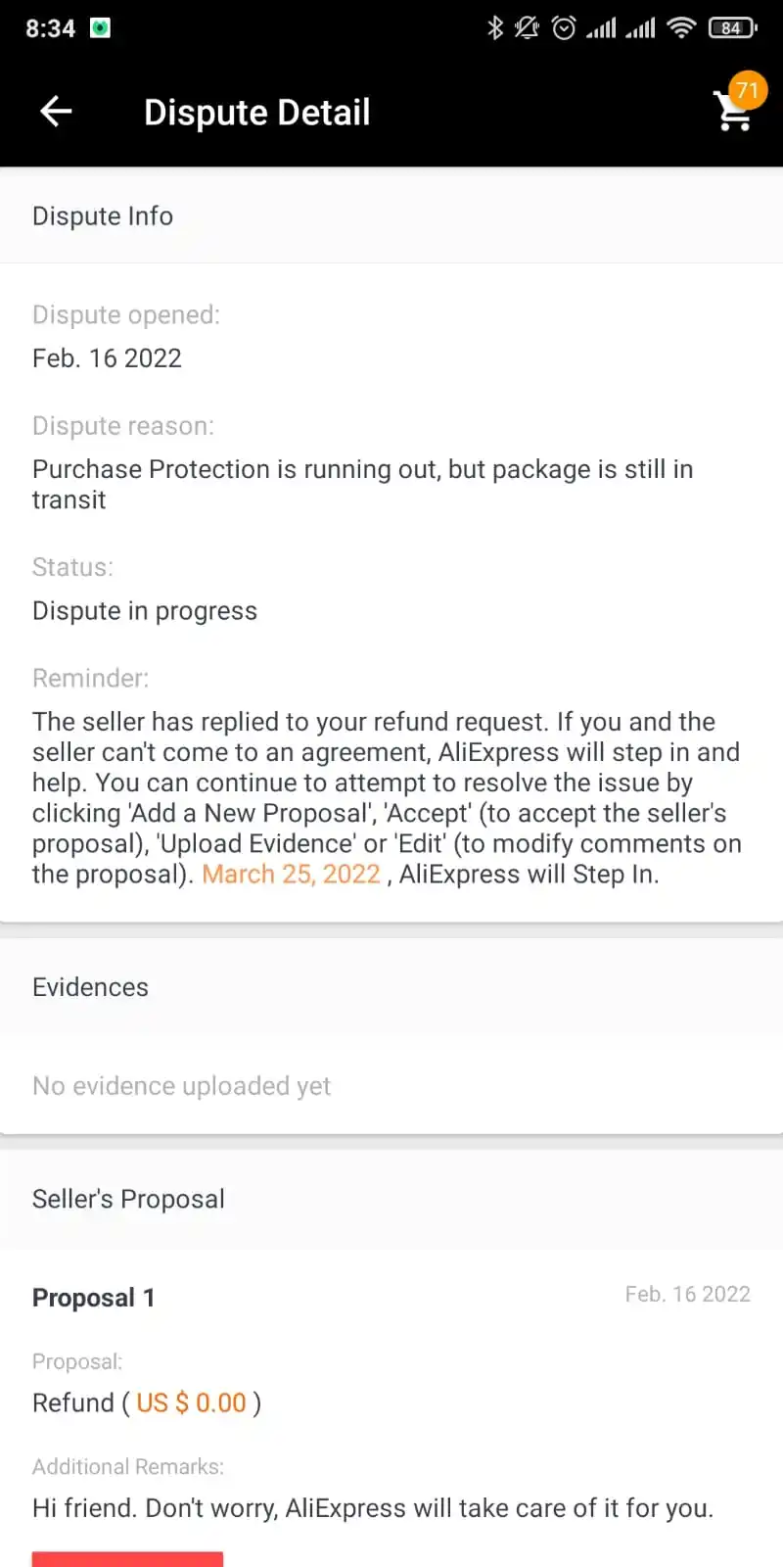Select the Evidences section header
This screenshot has height=1567, width=783.
tap(391, 986)
